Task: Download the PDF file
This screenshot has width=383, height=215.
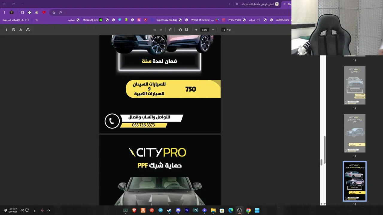Action: [21, 30]
